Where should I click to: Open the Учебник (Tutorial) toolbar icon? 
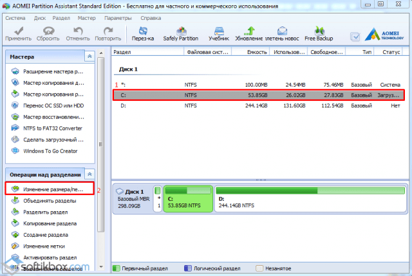219,31
